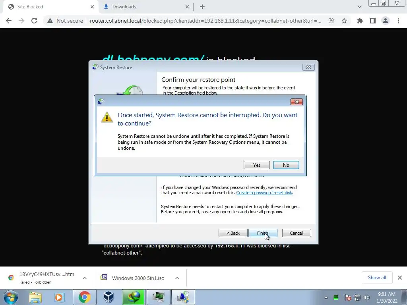Open VirtualBox from the taskbar

109,297
